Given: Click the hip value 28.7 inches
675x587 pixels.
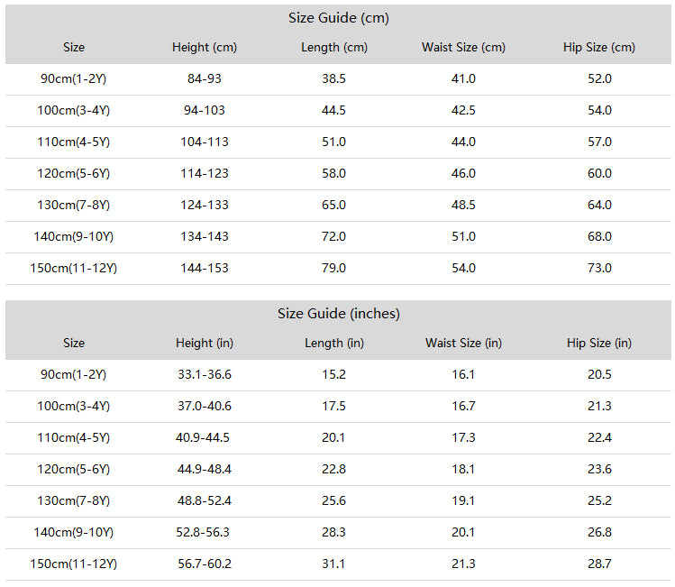Looking at the screenshot, I should (x=599, y=564).
